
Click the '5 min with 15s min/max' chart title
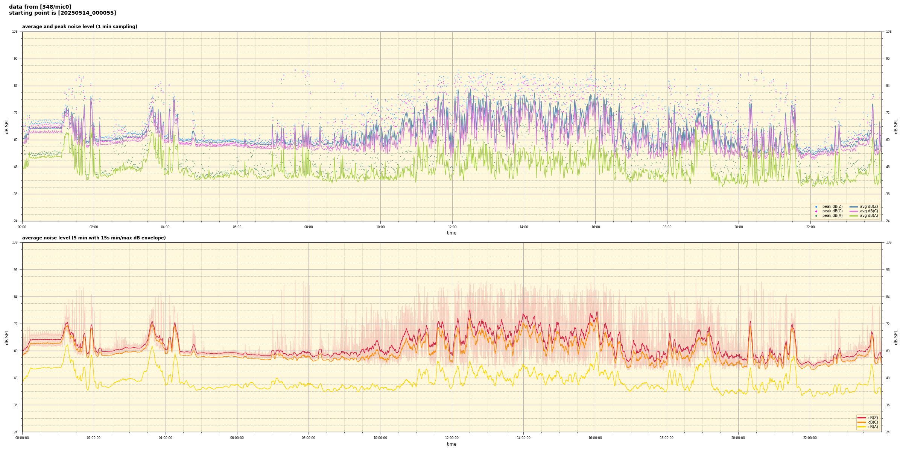(x=94, y=238)
